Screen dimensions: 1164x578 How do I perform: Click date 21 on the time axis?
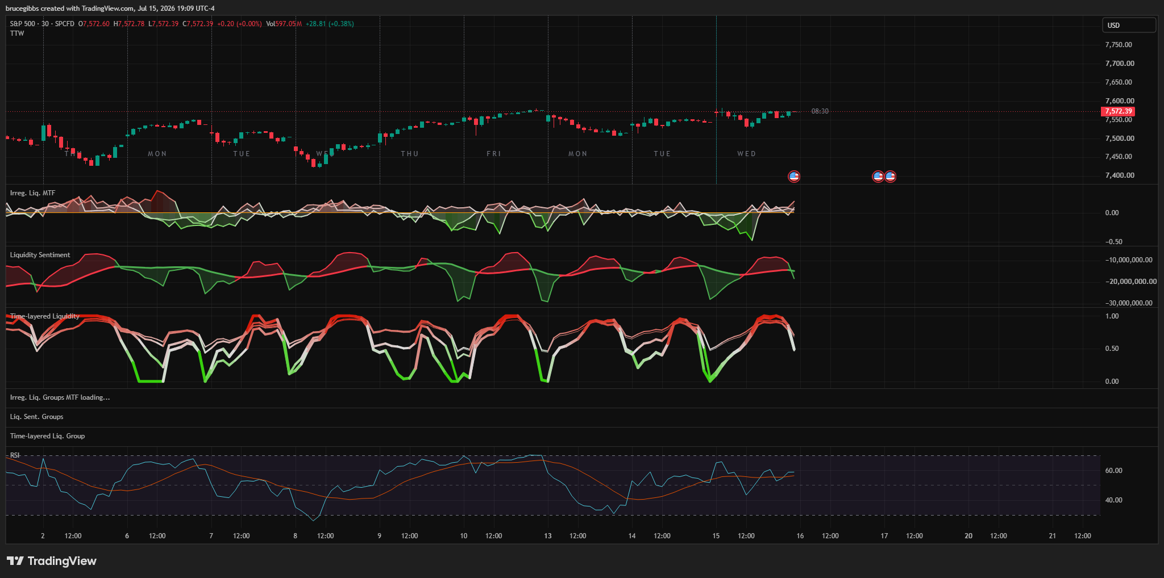point(1053,536)
